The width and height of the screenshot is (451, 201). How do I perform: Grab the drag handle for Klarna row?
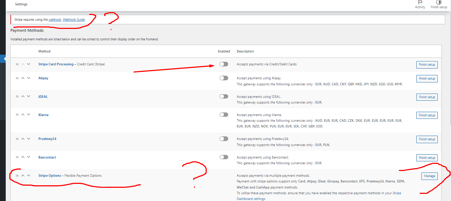(17, 115)
